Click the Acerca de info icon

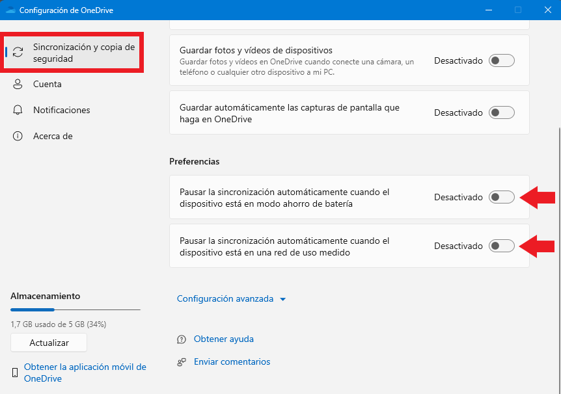(x=18, y=137)
